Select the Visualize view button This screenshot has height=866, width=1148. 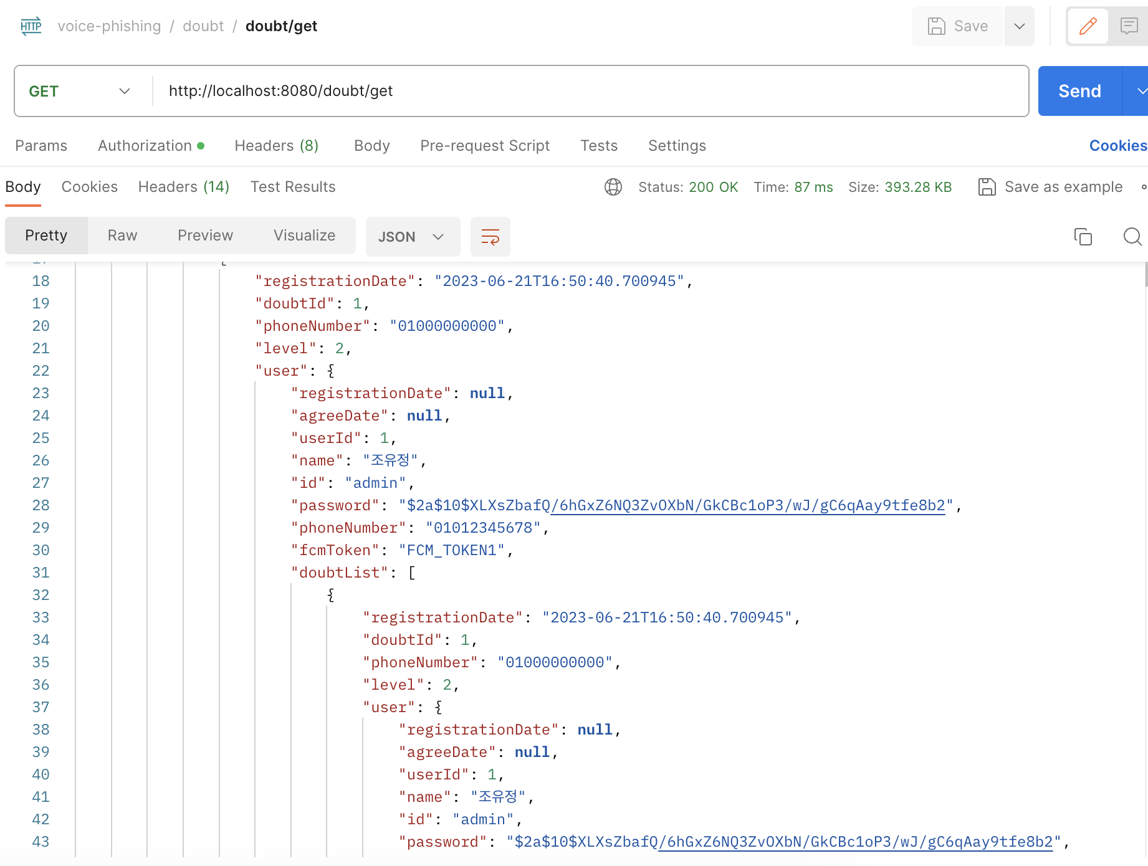pyautogui.click(x=304, y=236)
